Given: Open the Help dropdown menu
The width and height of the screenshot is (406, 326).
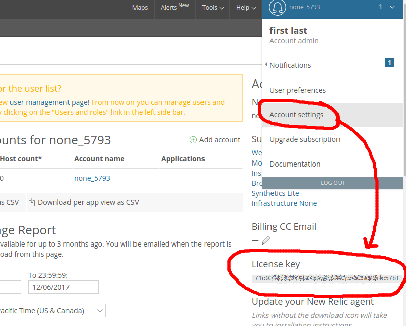Looking at the screenshot, I should tap(246, 7).
